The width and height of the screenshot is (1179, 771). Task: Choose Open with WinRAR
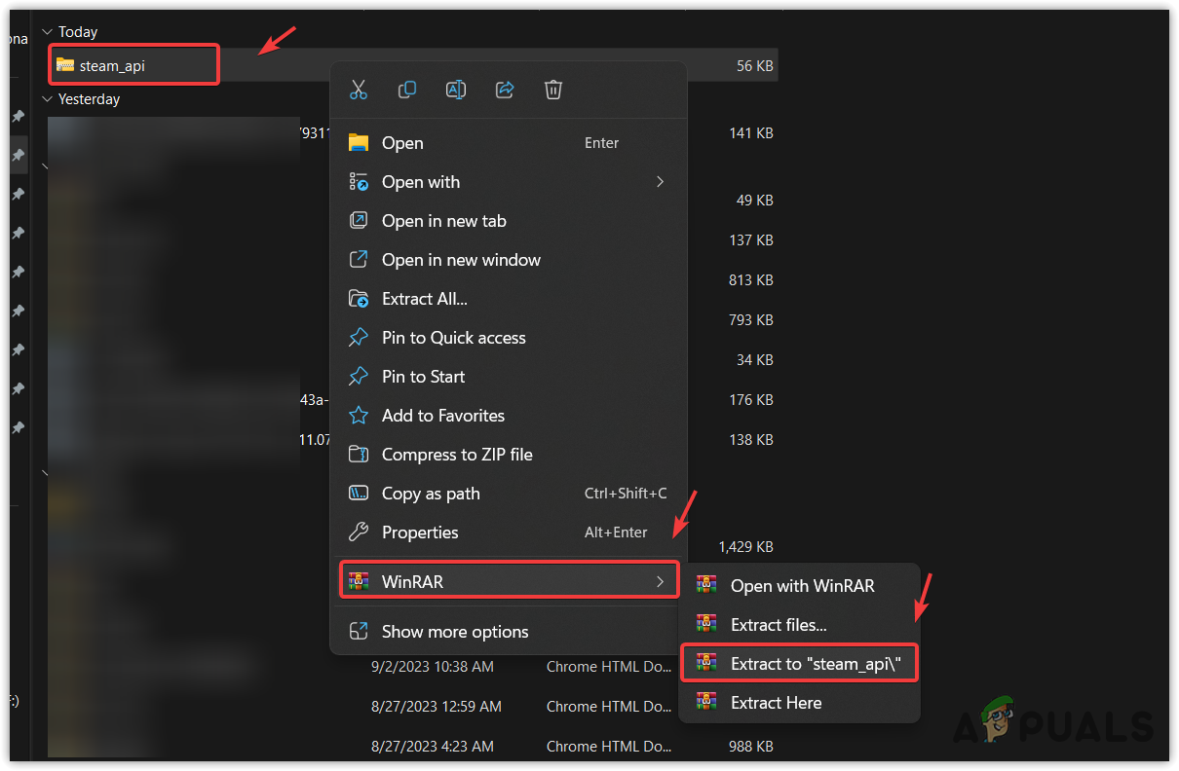[x=802, y=586]
